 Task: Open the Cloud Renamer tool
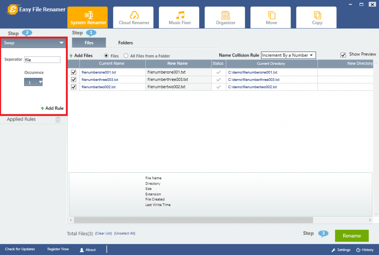tap(133, 17)
